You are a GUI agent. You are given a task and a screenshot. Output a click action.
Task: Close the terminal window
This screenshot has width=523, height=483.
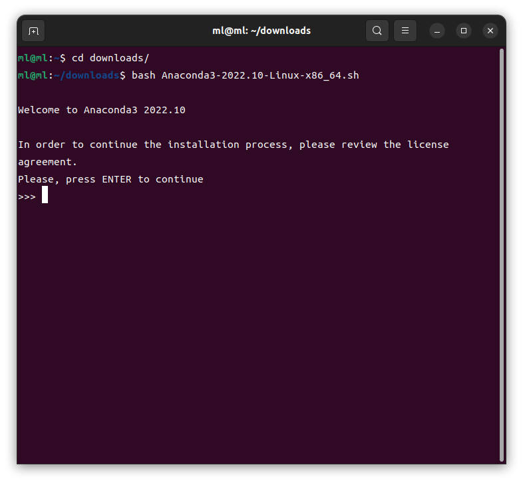(x=490, y=31)
